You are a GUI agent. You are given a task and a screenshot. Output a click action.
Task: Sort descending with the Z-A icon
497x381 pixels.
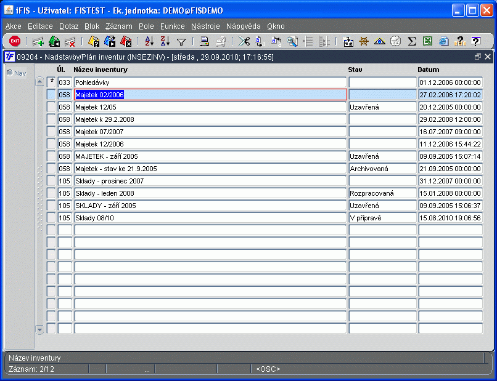(165, 41)
